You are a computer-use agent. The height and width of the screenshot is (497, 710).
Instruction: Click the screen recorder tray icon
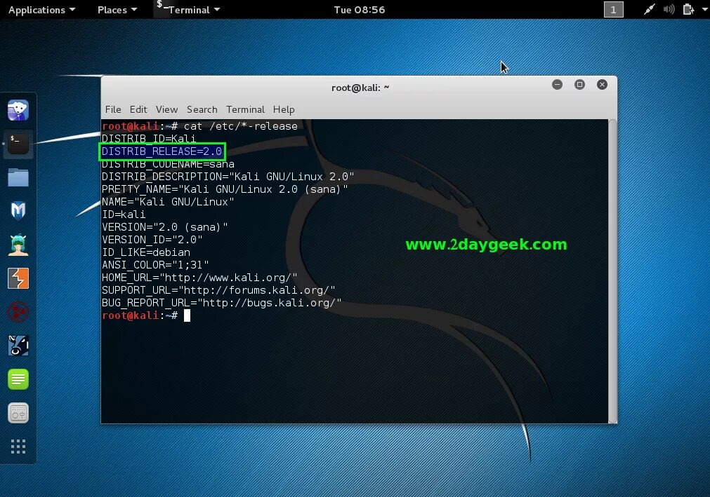(x=649, y=10)
